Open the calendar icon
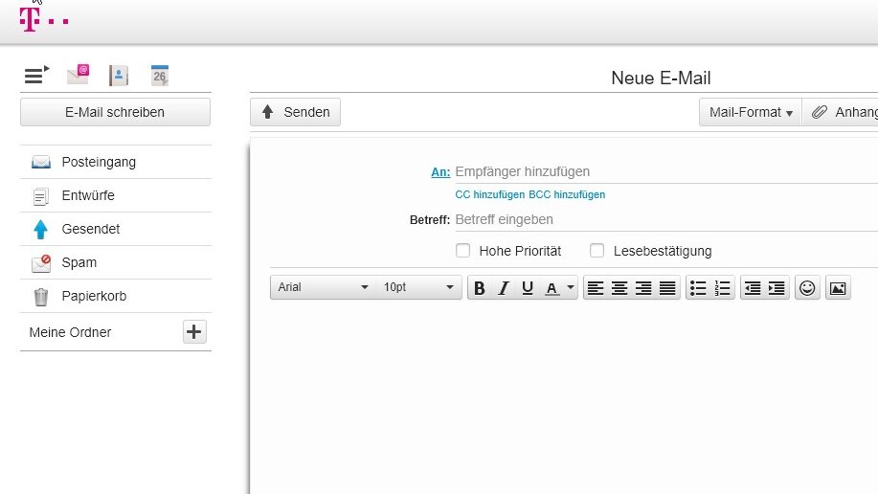This screenshot has height=494, width=878. pyautogui.click(x=160, y=76)
